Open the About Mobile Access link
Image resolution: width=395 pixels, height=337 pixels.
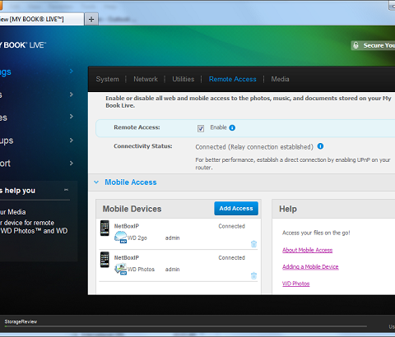[x=308, y=250]
